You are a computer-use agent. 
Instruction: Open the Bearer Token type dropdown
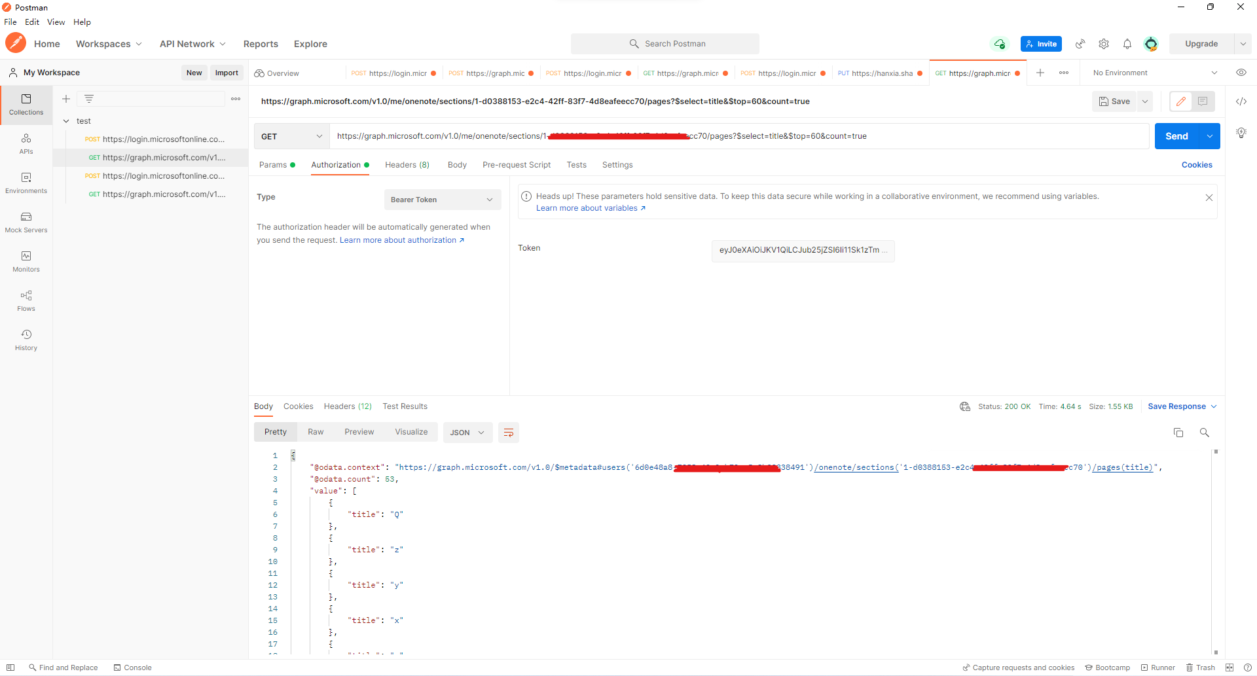tap(442, 200)
